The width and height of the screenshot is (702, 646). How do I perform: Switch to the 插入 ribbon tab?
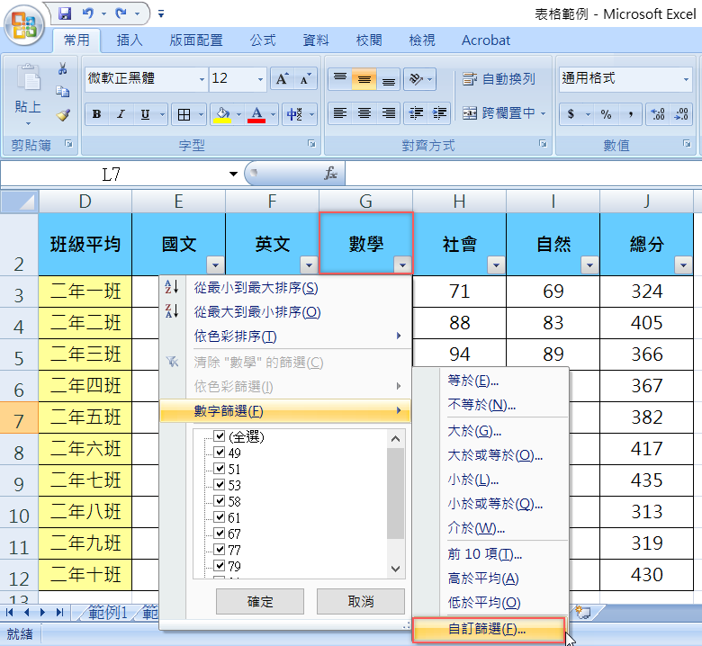click(x=130, y=40)
